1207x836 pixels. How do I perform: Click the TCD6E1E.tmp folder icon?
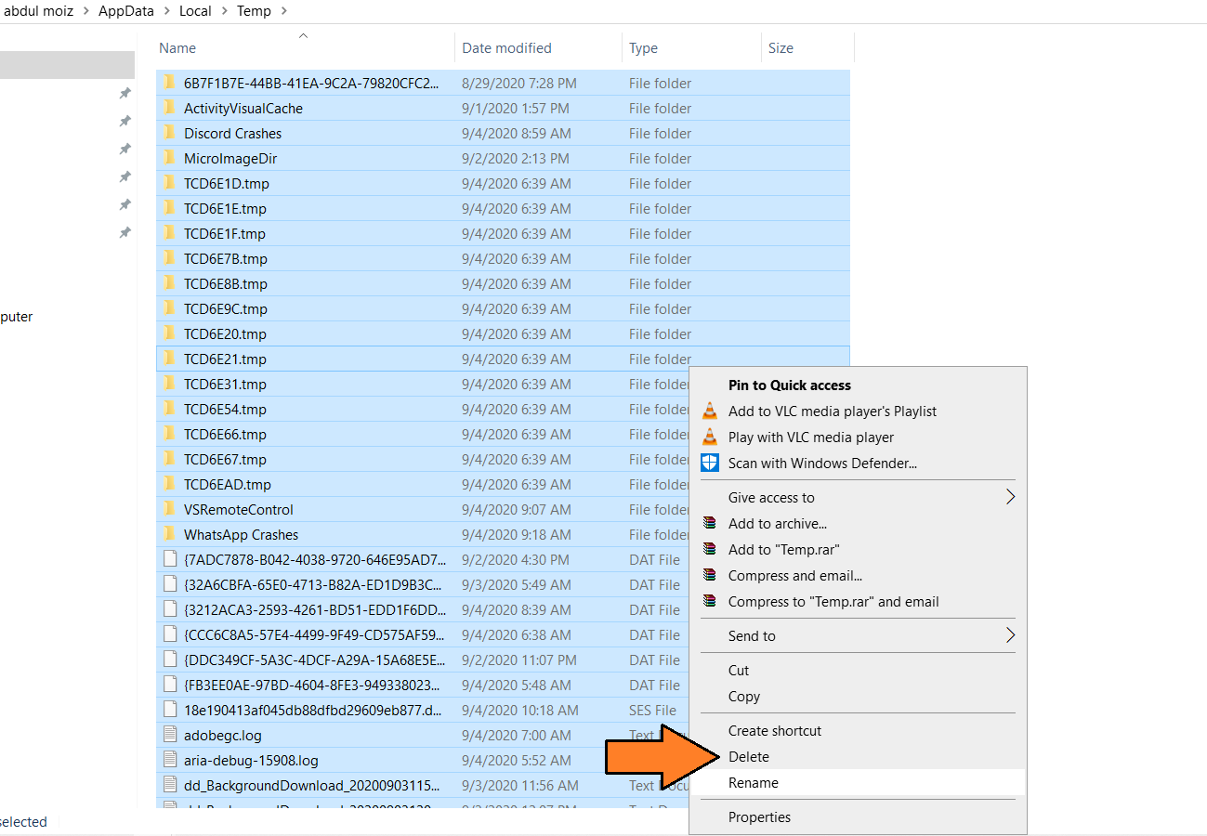pos(169,208)
